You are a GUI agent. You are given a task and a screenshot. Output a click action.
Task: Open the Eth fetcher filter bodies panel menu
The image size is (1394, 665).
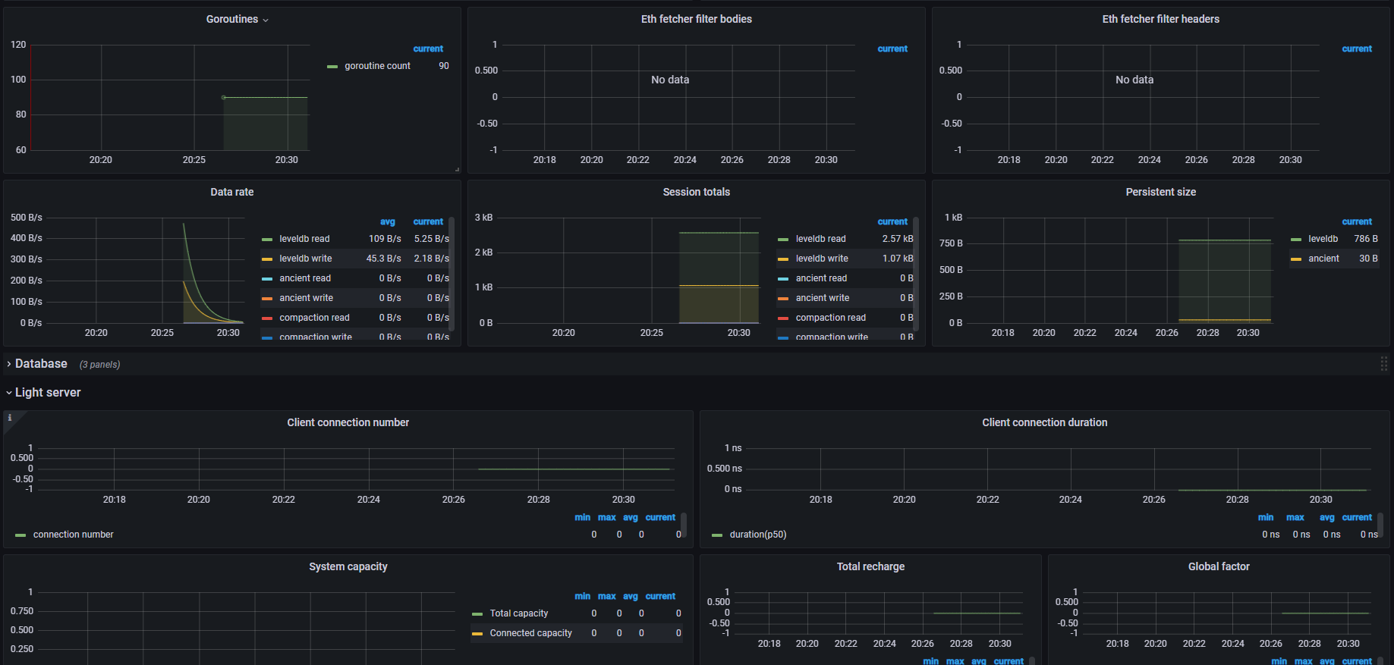[x=696, y=19]
